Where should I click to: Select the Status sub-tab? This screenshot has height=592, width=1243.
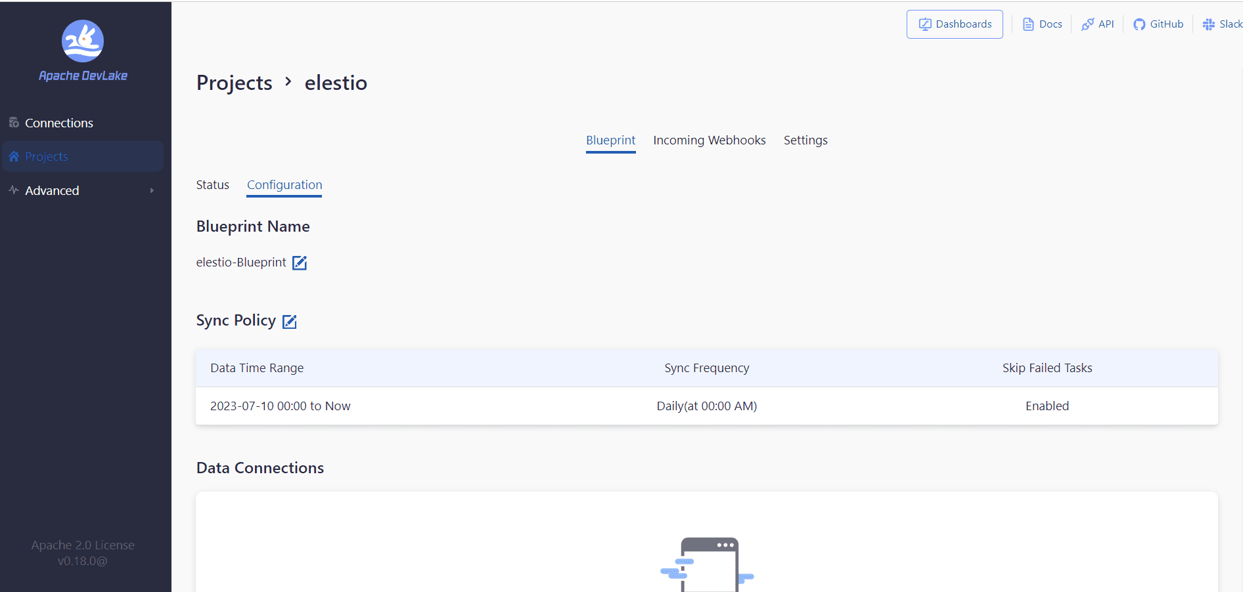click(x=212, y=185)
